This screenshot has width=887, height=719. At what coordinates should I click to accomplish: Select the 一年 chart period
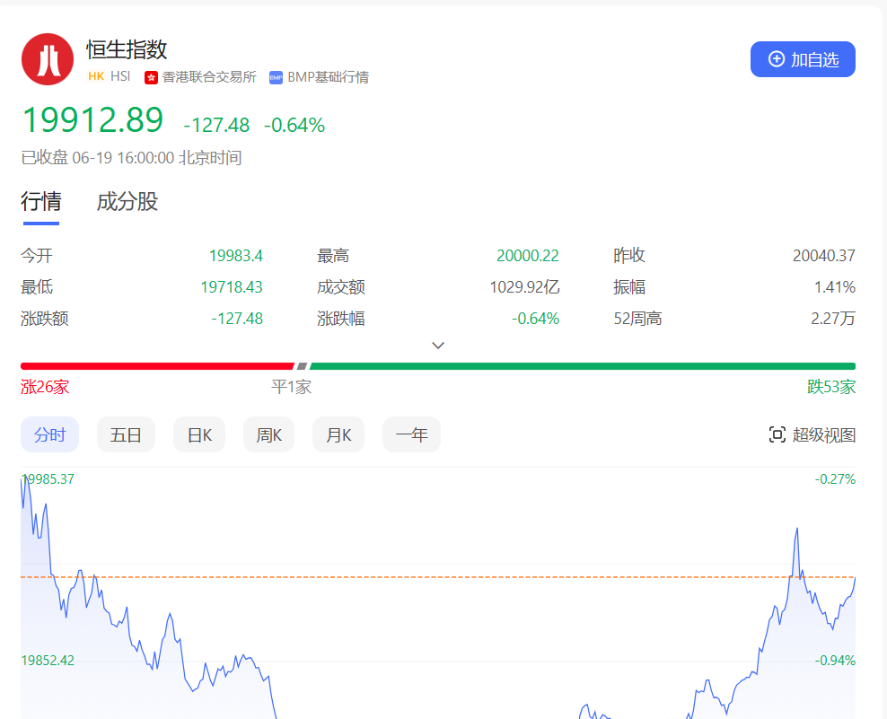pos(411,434)
